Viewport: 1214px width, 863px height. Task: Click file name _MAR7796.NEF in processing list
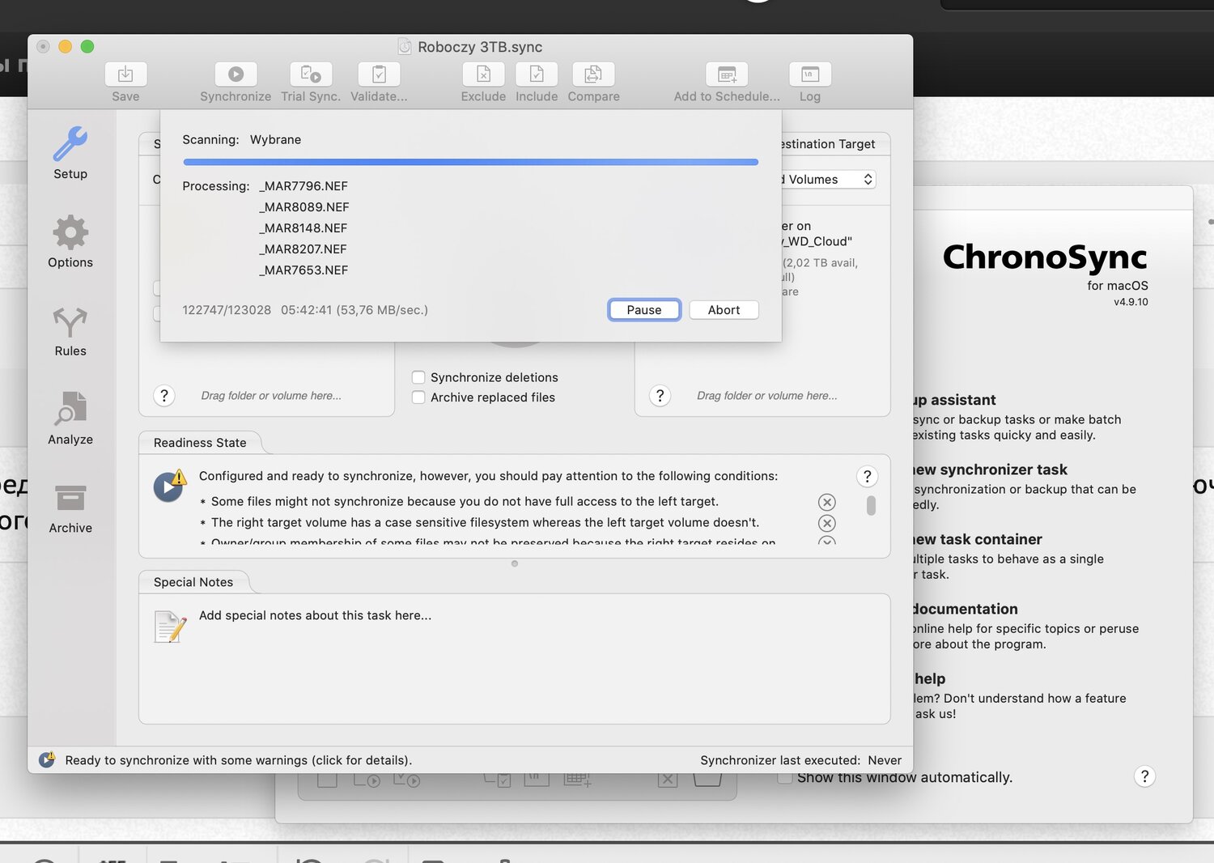click(303, 186)
